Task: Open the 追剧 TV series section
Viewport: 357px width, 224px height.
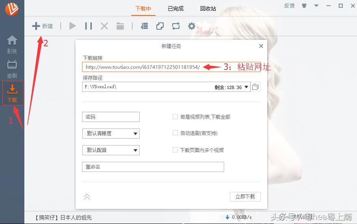Action: pyautogui.click(x=12, y=69)
